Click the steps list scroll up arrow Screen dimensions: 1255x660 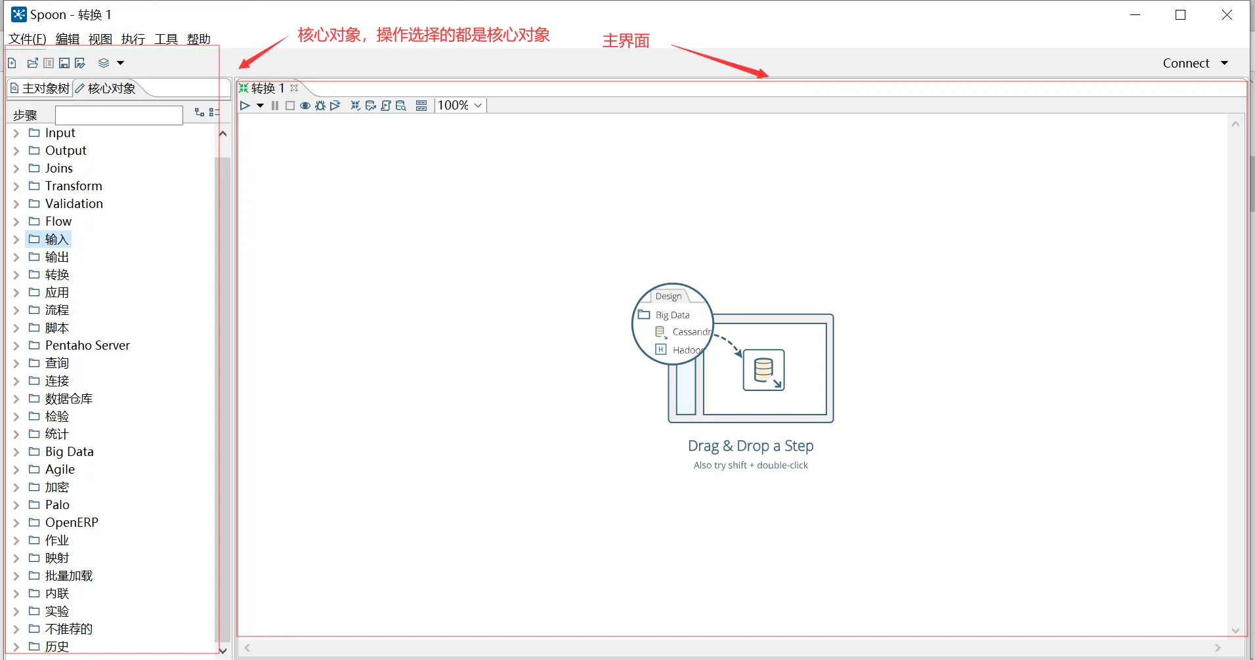(x=223, y=134)
